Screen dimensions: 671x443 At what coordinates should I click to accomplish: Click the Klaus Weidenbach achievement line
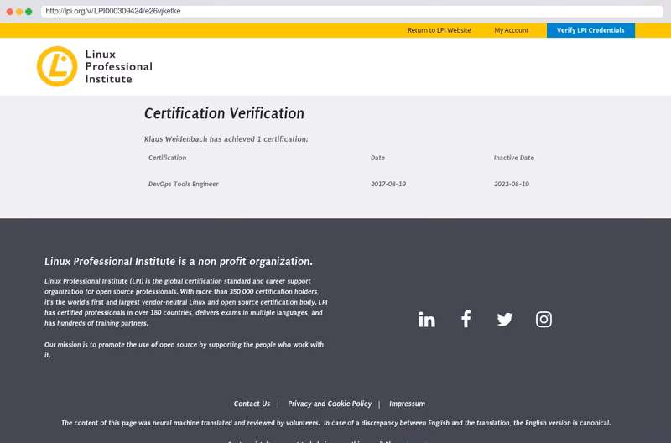226,139
